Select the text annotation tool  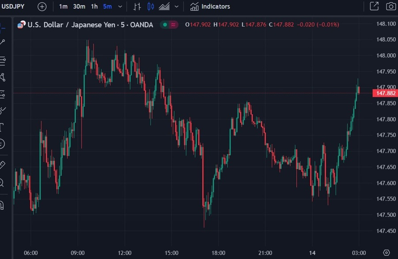(x=1, y=127)
